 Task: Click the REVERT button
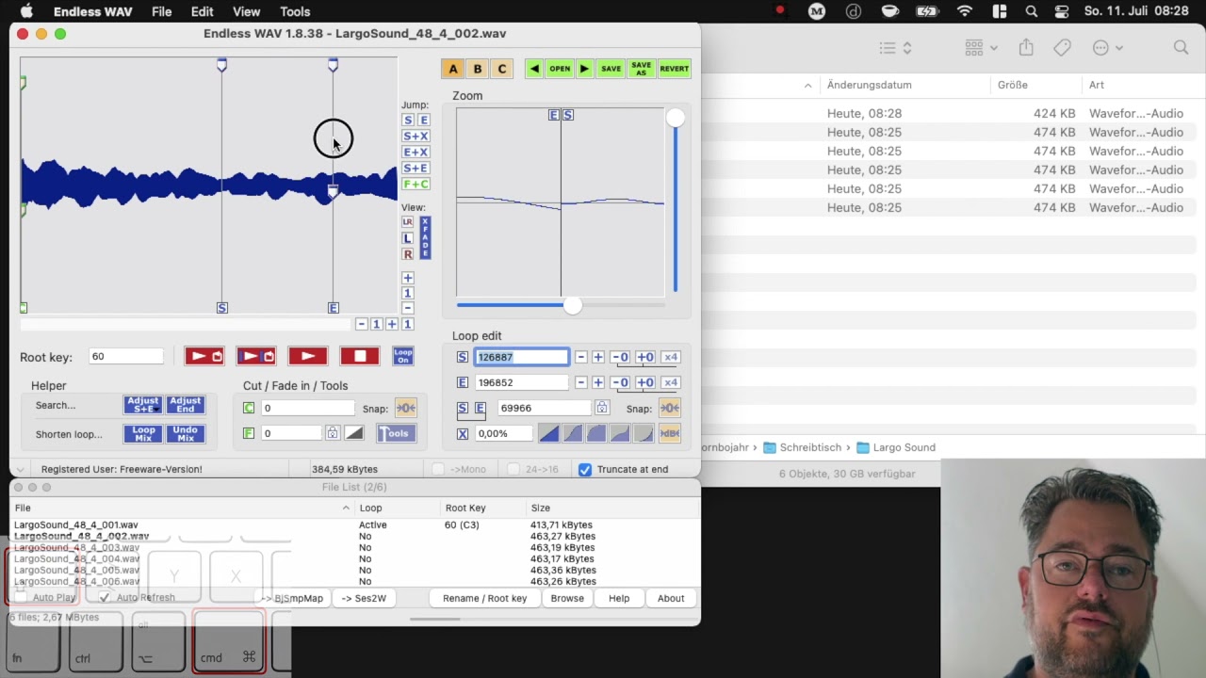click(675, 69)
